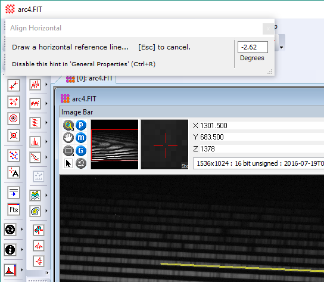
Task: Click the blue G button in Image Bar
Action: 81,151
